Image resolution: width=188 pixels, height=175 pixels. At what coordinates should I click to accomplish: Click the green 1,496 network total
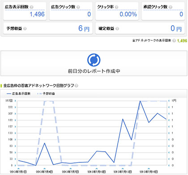pyautogui.click(x=182, y=40)
